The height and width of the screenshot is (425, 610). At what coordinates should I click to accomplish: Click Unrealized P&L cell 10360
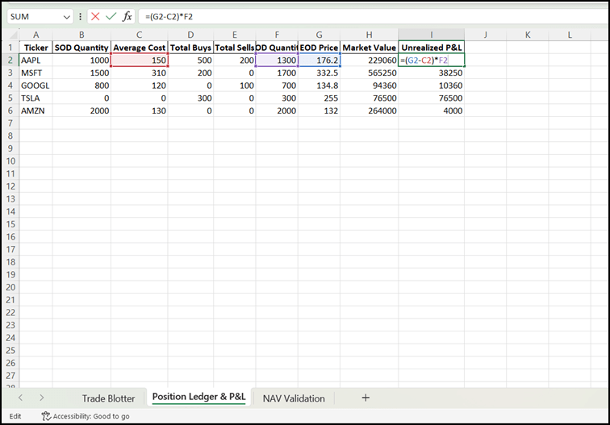(x=432, y=85)
